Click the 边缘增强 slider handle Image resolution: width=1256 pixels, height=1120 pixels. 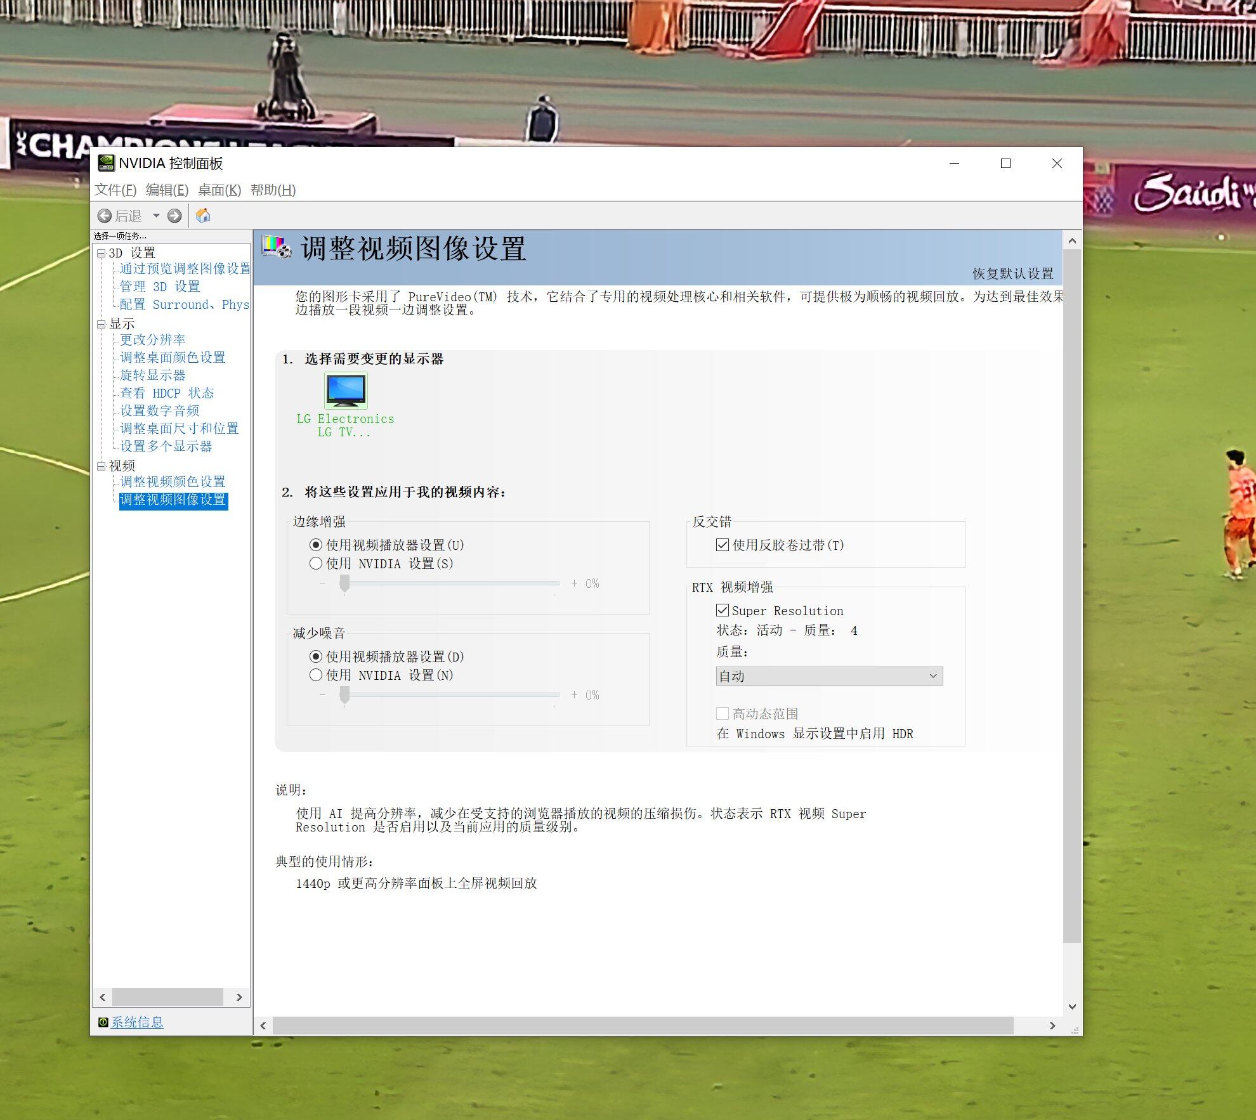[344, 583]
